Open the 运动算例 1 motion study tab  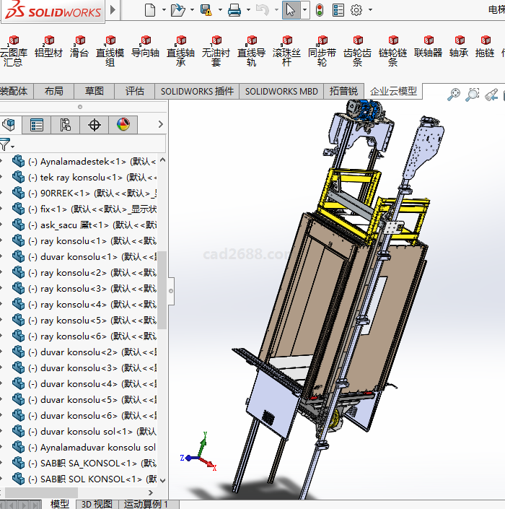point(146,504)
